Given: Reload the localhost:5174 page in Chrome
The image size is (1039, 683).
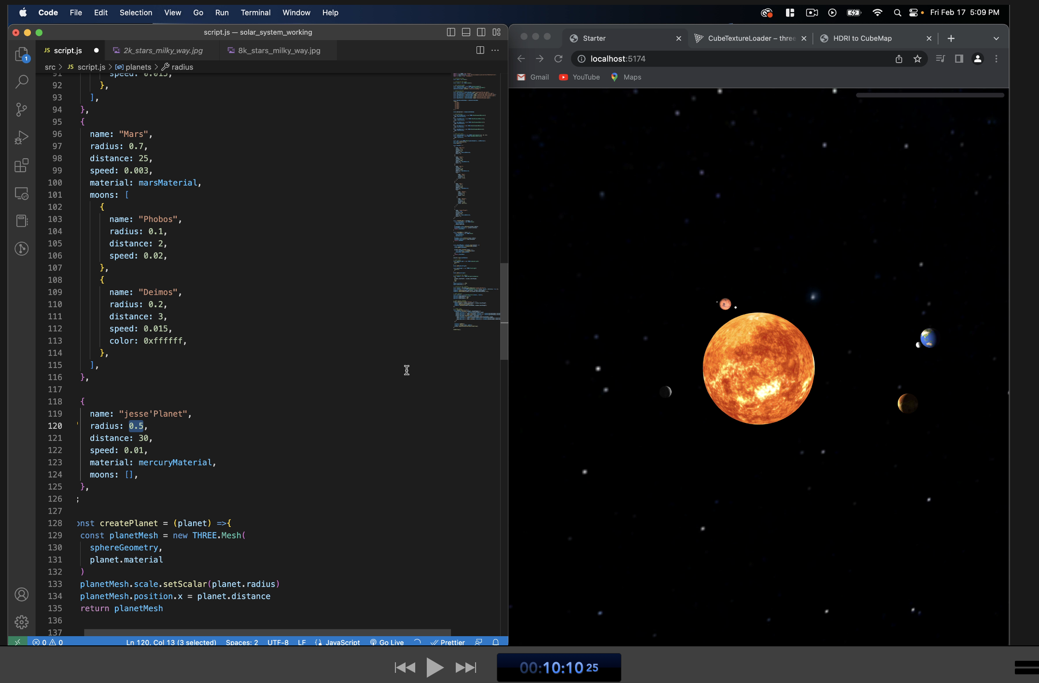Looking at the screenshot, I should point(558,58).
